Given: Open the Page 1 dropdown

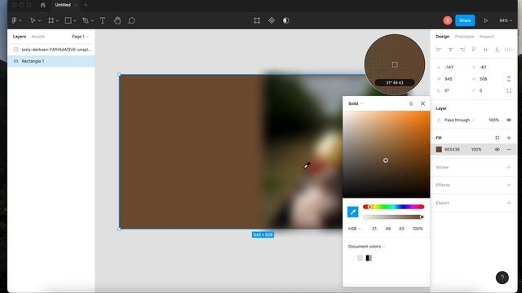Looking at the screenshot, I should (x=80, y=37).
